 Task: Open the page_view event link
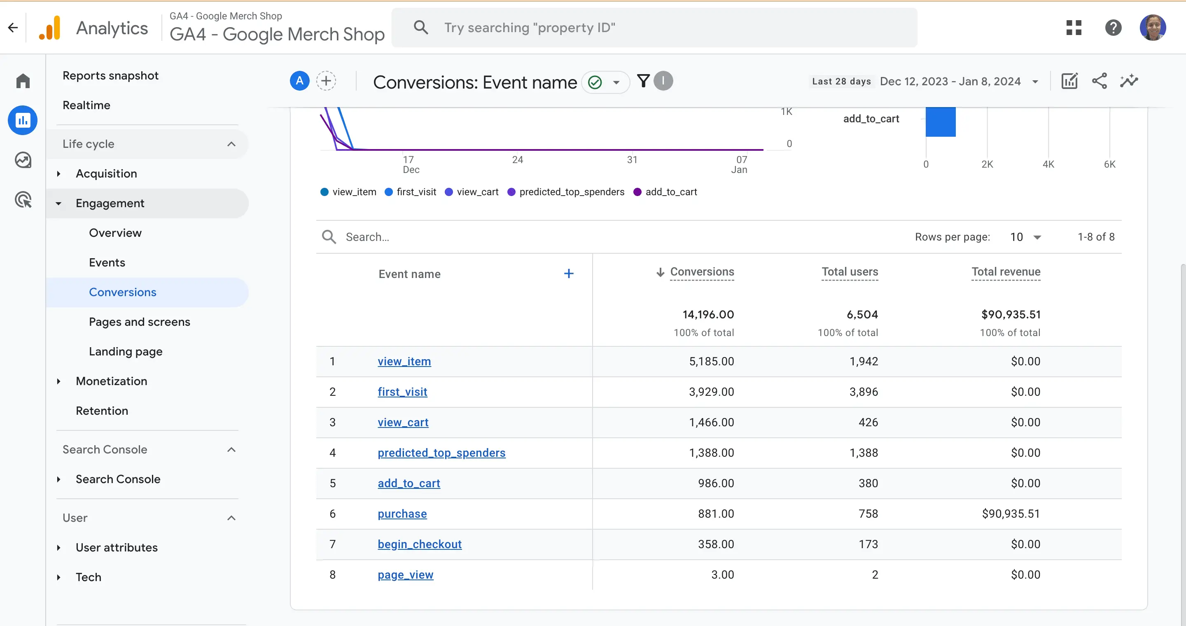[406, 575]
